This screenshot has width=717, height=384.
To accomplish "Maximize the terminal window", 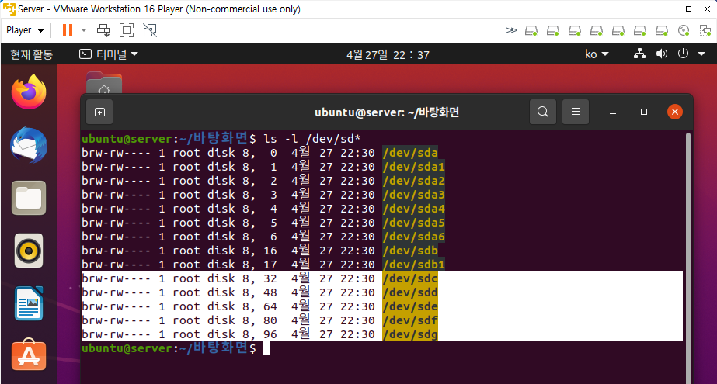I will 644,112.
